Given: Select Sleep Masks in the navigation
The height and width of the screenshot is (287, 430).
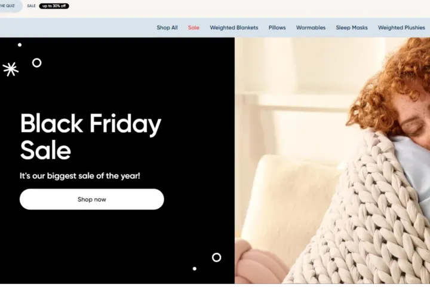Looking at the screenshot, I should (352, 28).
